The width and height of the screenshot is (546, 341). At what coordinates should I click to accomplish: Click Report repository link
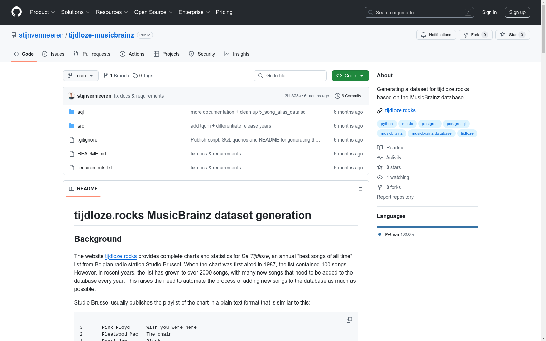point(395,197)
